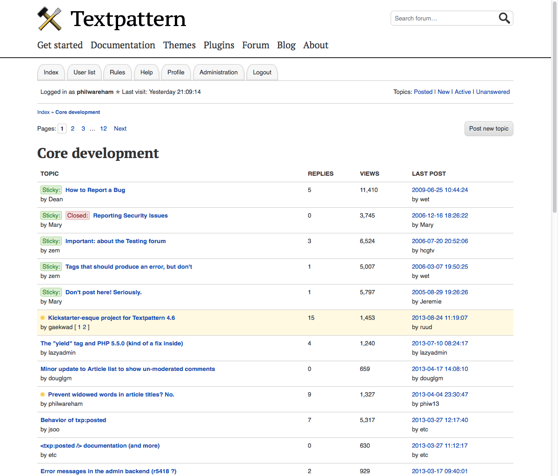Open the Documentation menu item
Screen dimensions: 558x476
(x=123, y=45)
